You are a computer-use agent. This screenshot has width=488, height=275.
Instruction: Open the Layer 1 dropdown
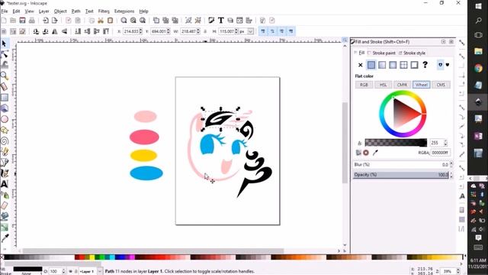click(x=100, y=272)
